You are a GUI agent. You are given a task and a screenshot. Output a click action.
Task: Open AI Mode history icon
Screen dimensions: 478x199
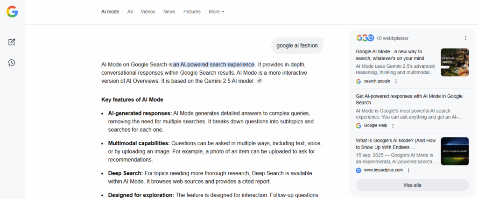pyautogui.click(x=12, y=63)
